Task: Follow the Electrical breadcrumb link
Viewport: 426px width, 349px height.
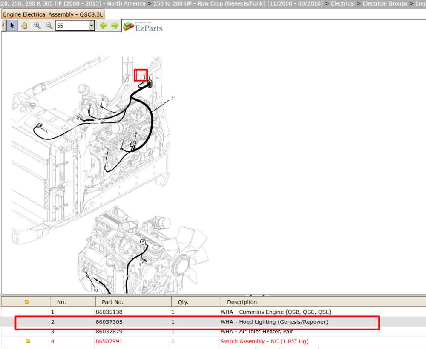Action: (x=343, y=3)
